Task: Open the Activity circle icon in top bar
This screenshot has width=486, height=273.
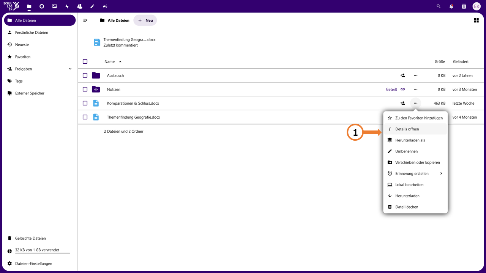Action: 42,6
